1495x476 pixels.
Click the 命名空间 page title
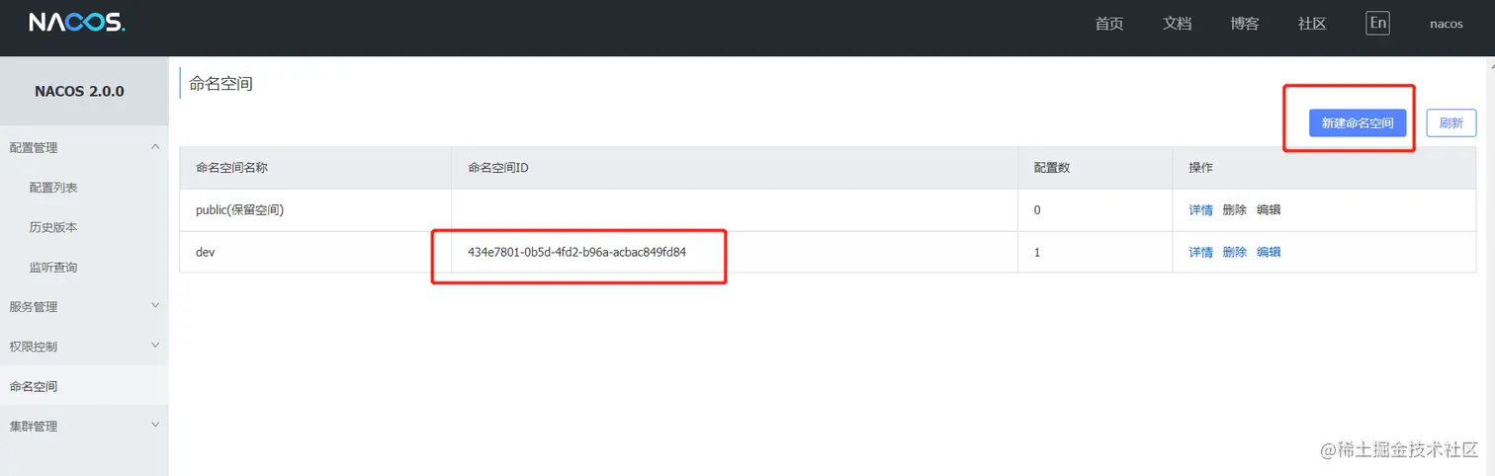click(220, 84)
